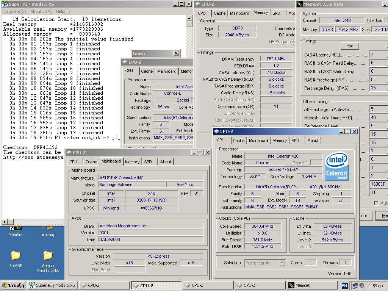388x291 pixels.
Task: Click the DRAM Frequency value 762.1 MHz
Action: [276, 59]
